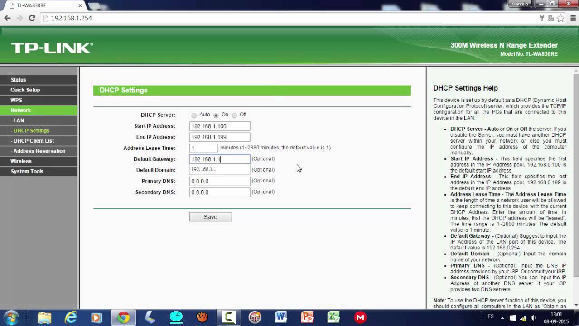Open Internet Explorer from the taskbar
The width and height of the screenshot is (579, 326).
[70, 317]
